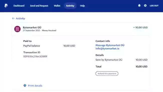
Task: Click the Bytemarket OÜ header name
Action: click(32, 27)
